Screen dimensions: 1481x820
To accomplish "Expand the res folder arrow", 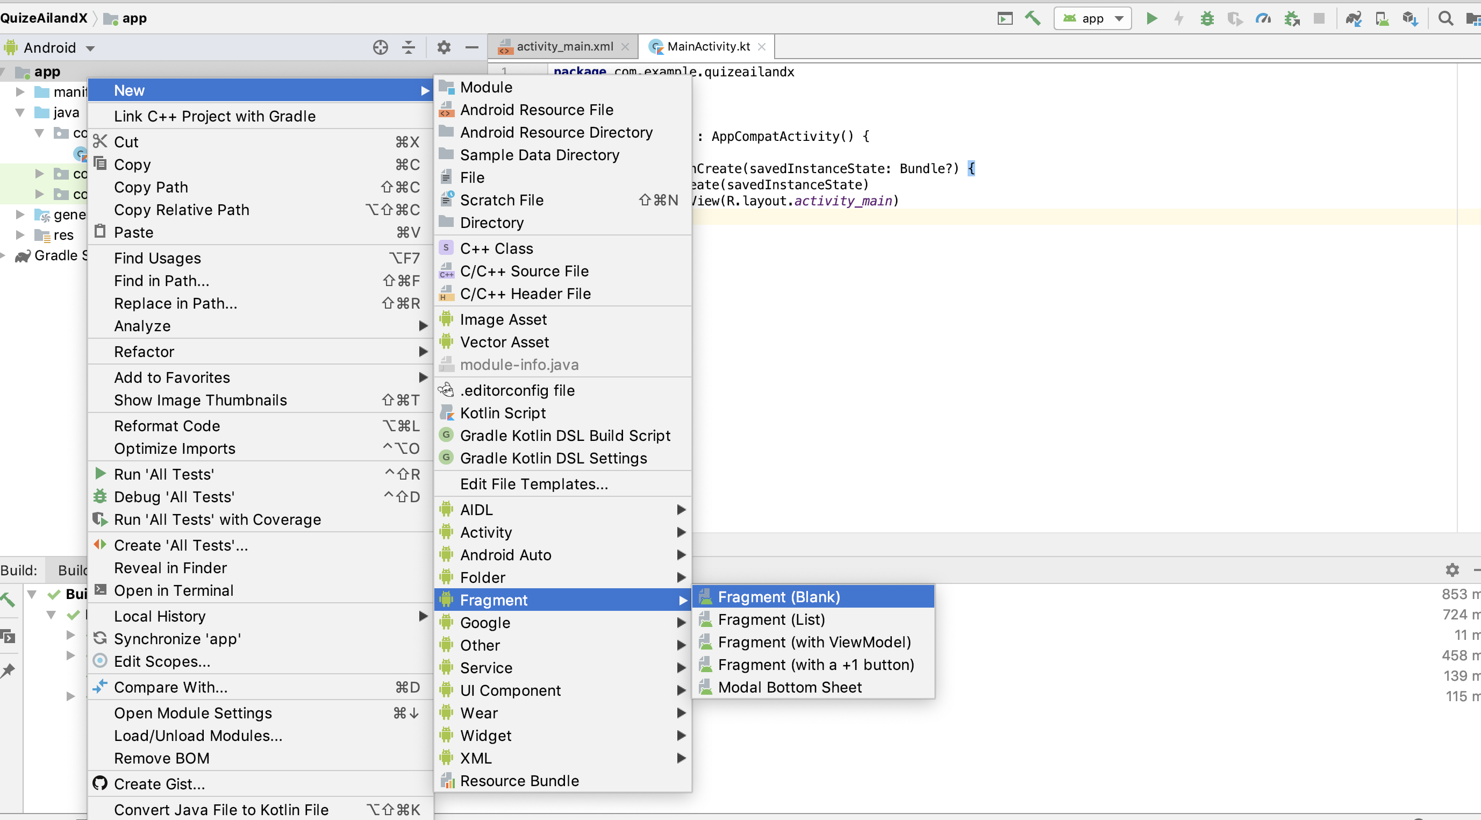I will coord(20,234).
